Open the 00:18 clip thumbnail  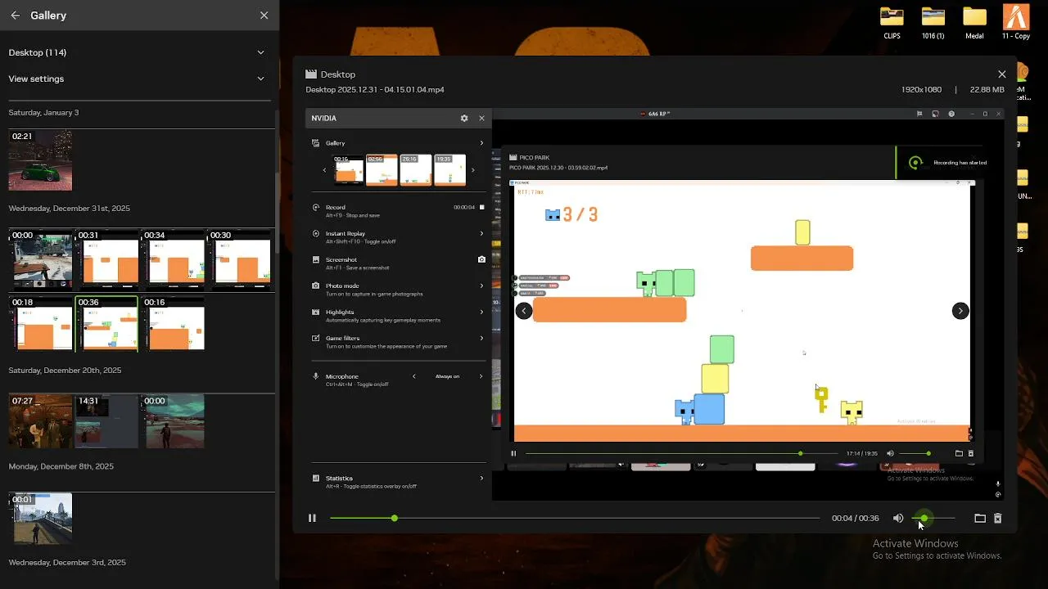pos(40,324)
